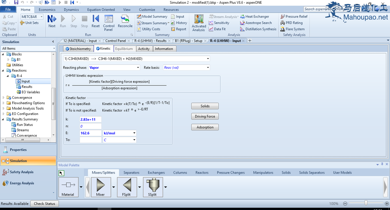Click the pointer select-mode icon in palette
390x210 pixels.
[x=61, y=173]
